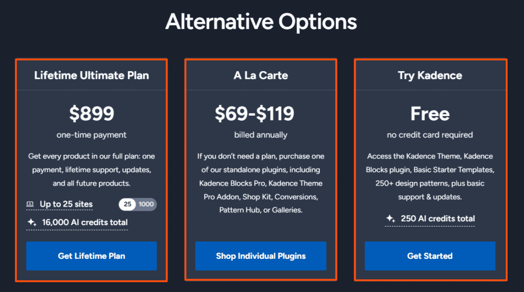Click the AI sparkle icon beside 250 credits
Viewport: 524px width, 292px height.
[x=390, y=218]
